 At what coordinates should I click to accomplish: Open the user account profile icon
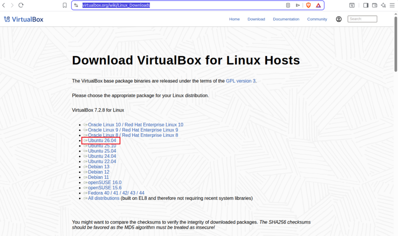tap(339, 19)
